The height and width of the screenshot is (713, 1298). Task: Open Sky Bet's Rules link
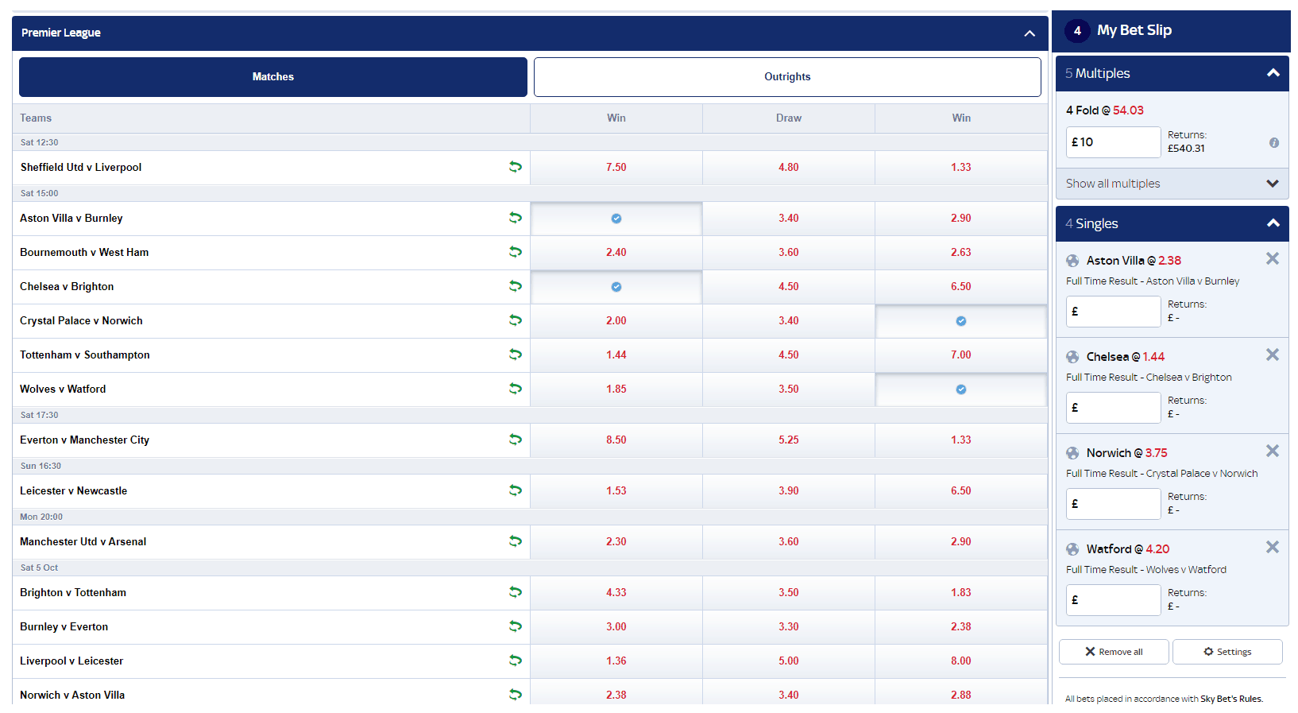pyautogui.click(x=1231, y=699)
